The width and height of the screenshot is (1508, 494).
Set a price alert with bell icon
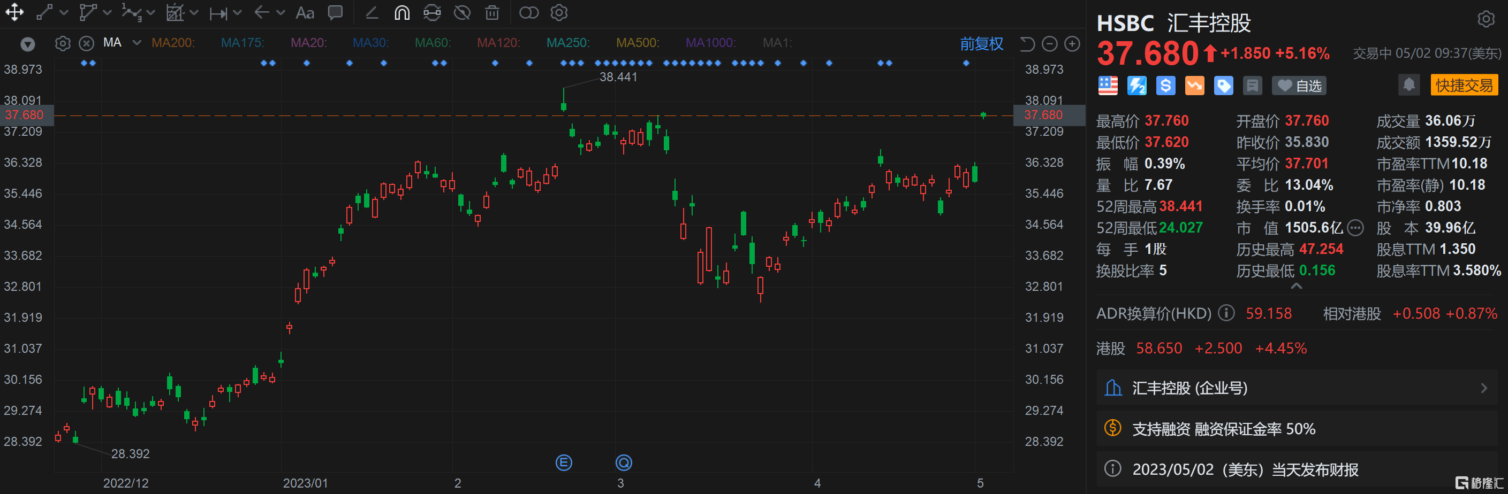[x=1409, y=85]
